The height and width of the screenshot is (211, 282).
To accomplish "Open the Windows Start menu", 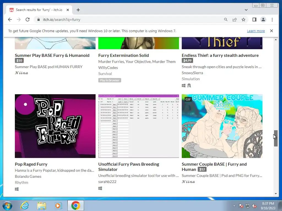I will 7,206.
